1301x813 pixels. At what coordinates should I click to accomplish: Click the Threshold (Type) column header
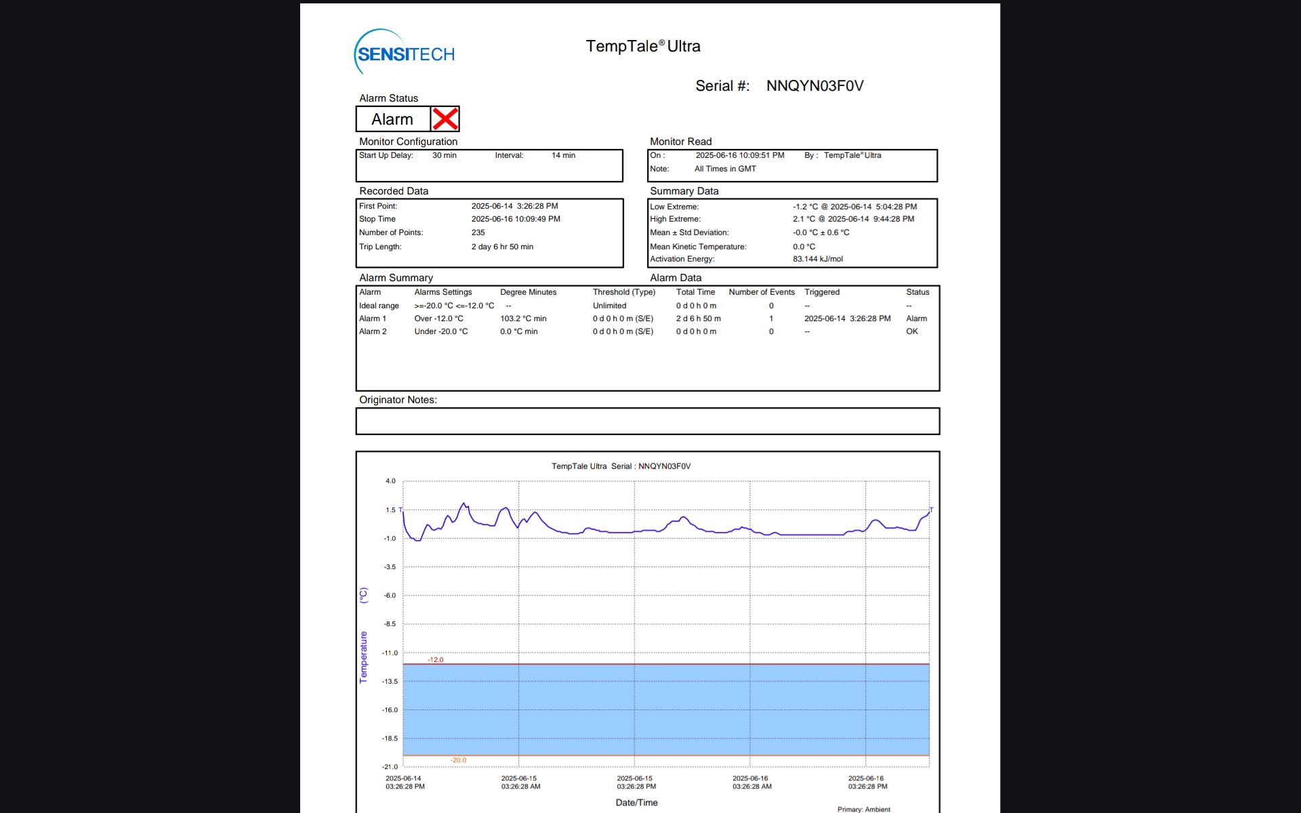pyautogui.click(x=624, y=292)
